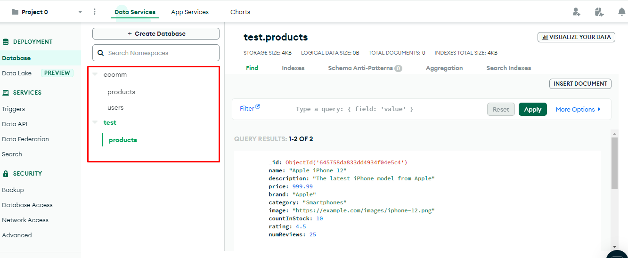
Task: Click the Security lock icon
Action: pyautogui.click(x=6, y=174)
